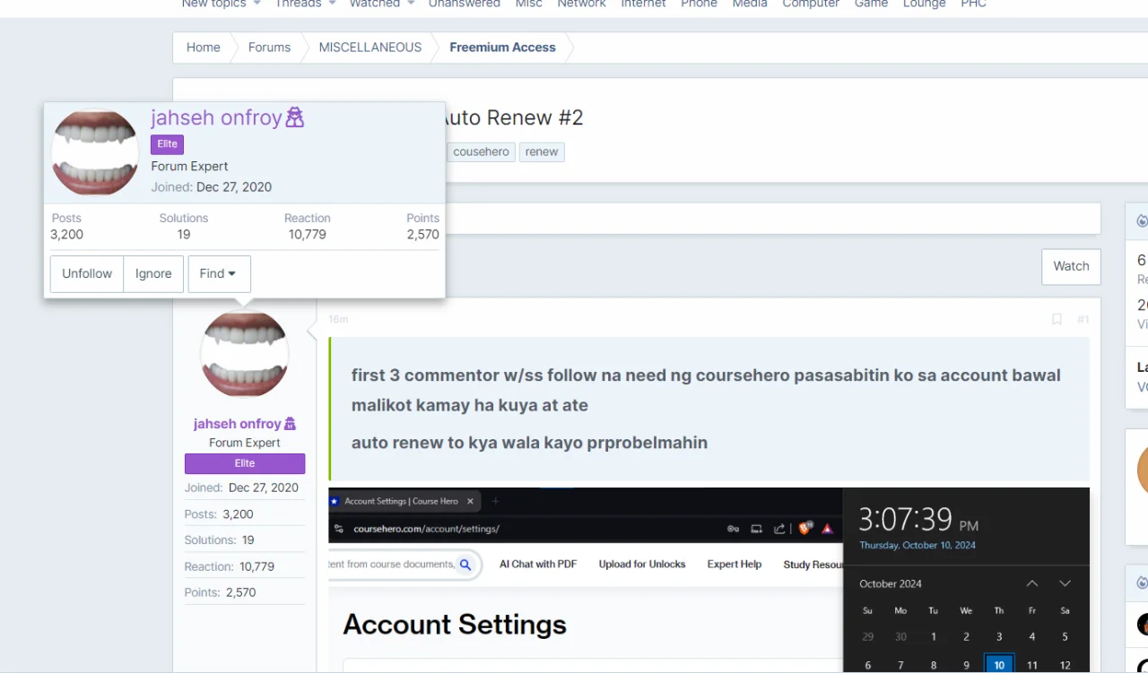Viewport: 1148px width, 673px height.
Task: Open MISCELLANEOUS breadcrumb
Action: point(370,47)
